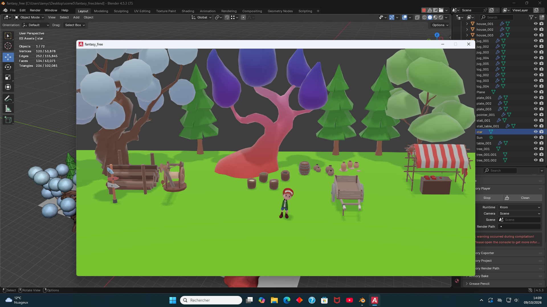Choose the Annotate pencil tool
Screen dimensions: 547x307
coord(8,99)
